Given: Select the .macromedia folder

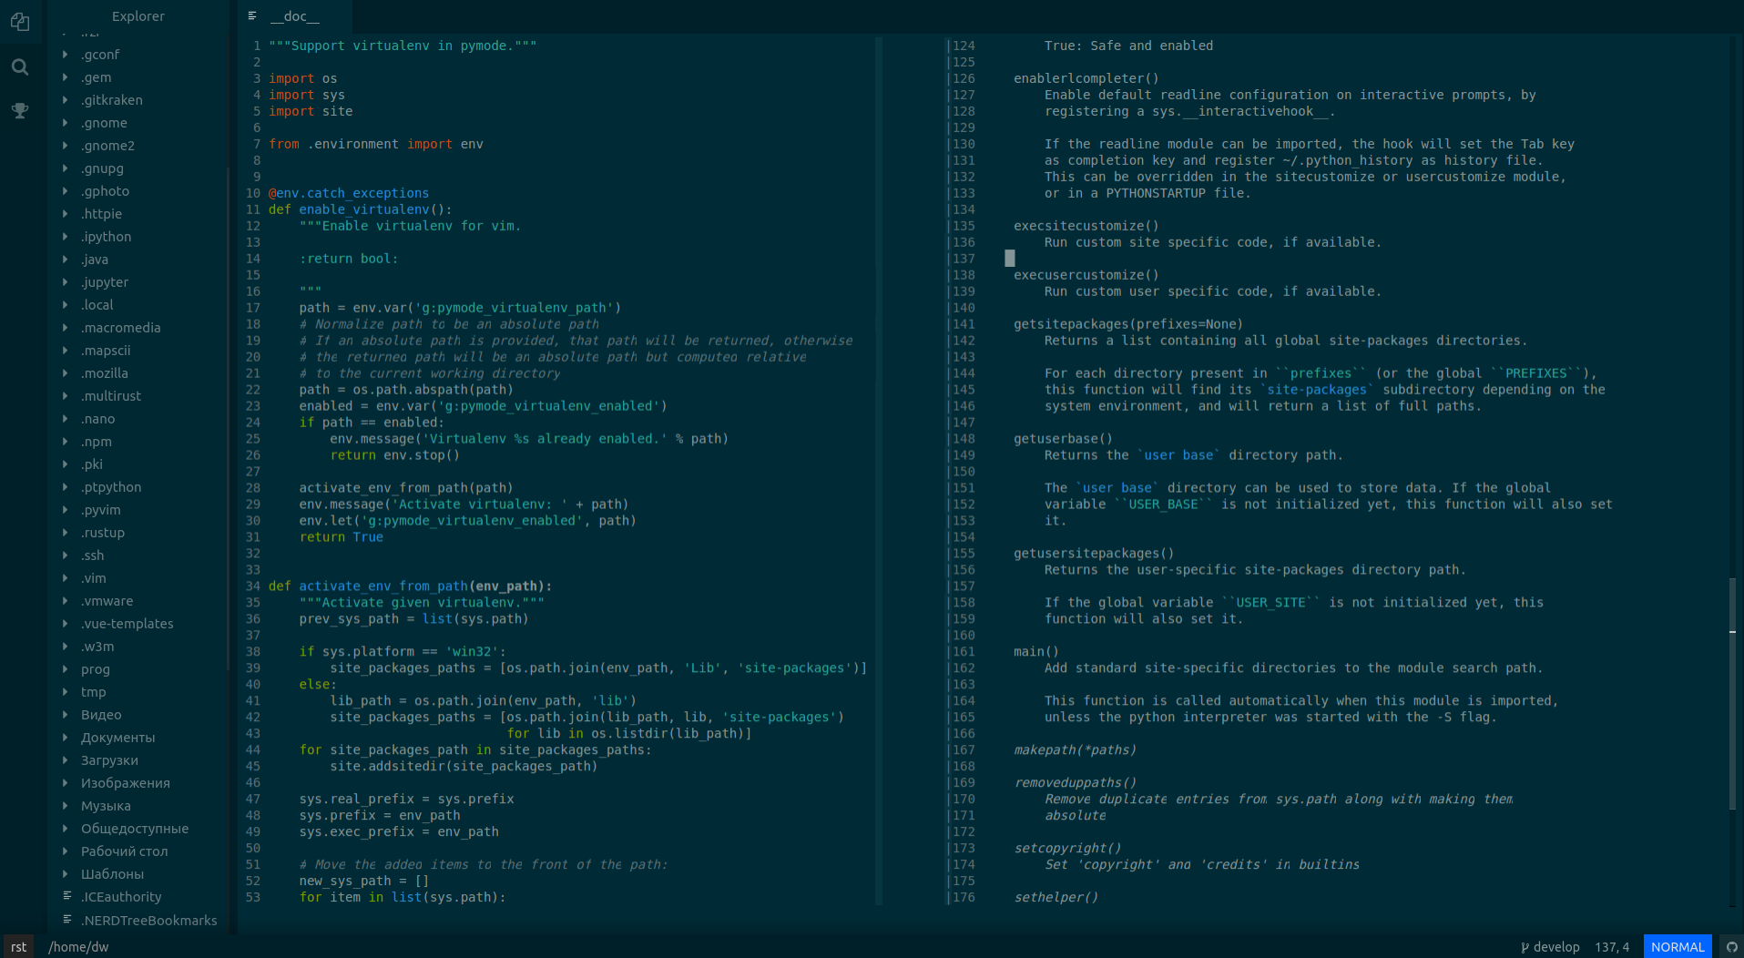Looking at the screenshot, I should pos(120,328).
